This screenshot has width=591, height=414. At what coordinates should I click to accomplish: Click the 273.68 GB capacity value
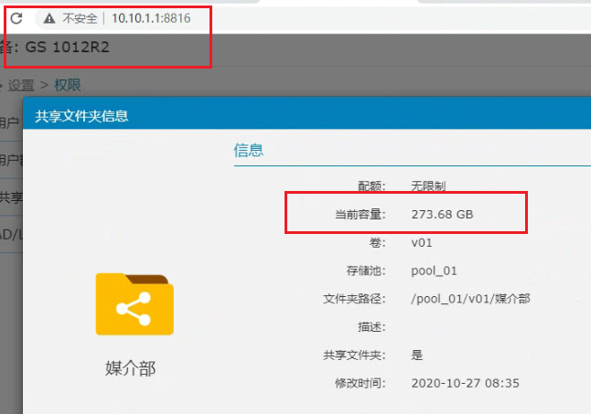coord(443,214)
